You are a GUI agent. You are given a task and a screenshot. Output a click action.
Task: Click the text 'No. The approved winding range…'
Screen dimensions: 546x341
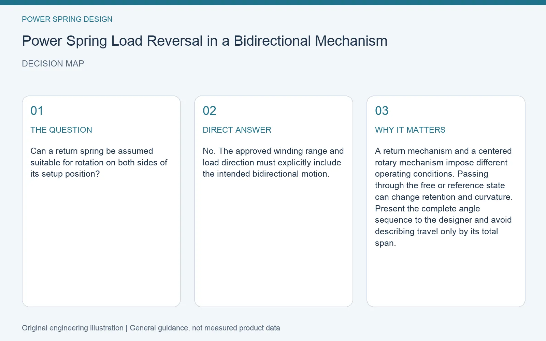273,162
